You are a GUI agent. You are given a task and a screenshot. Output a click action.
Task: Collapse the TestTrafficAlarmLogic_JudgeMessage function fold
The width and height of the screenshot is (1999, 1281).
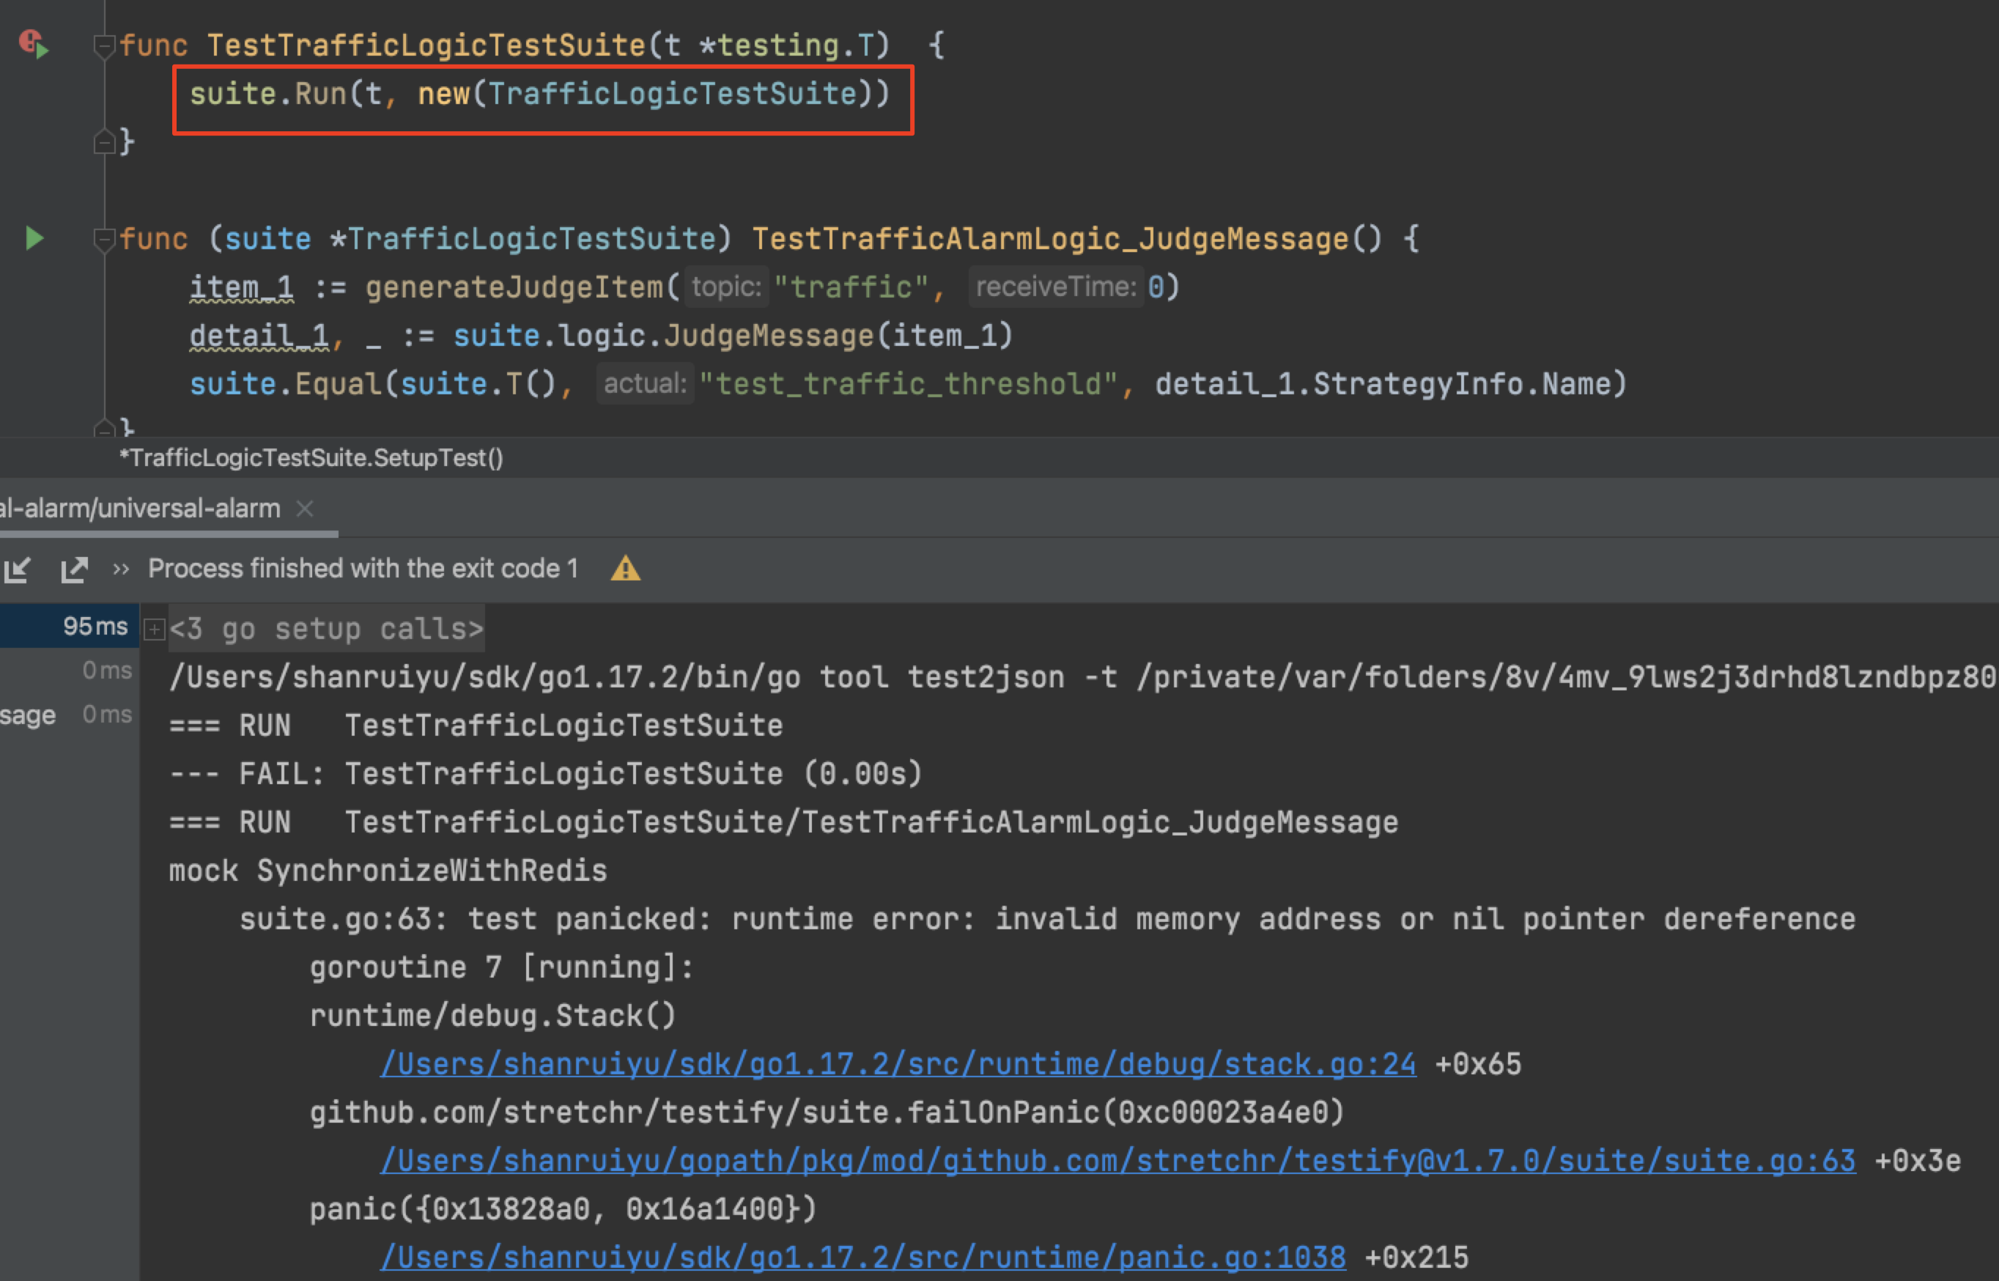[104, 240]
